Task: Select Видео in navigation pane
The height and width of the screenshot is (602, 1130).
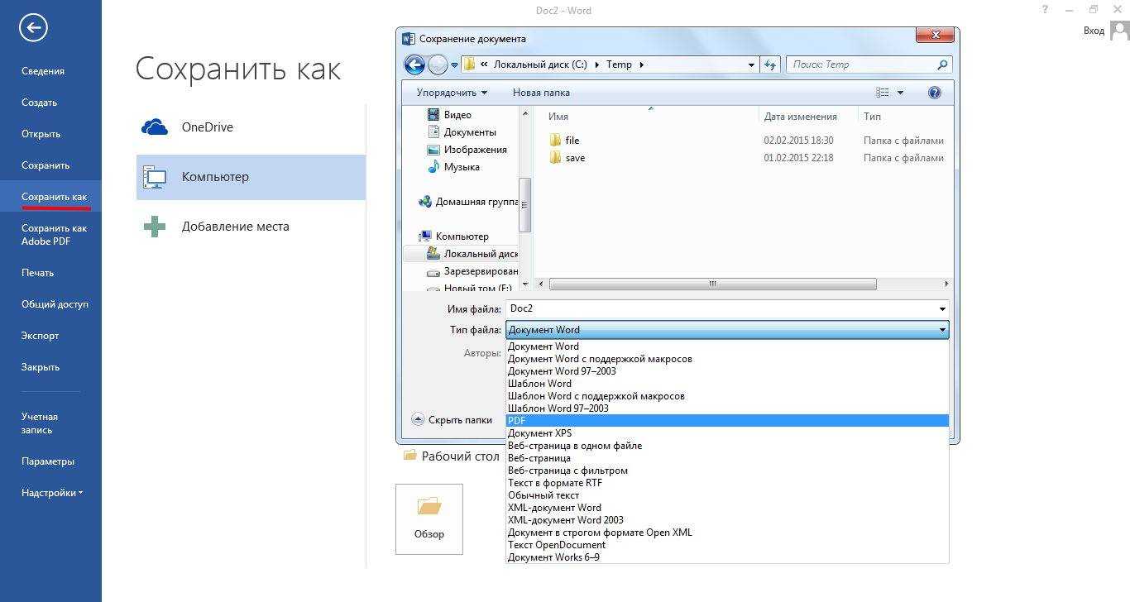Action: click(450, 115)
